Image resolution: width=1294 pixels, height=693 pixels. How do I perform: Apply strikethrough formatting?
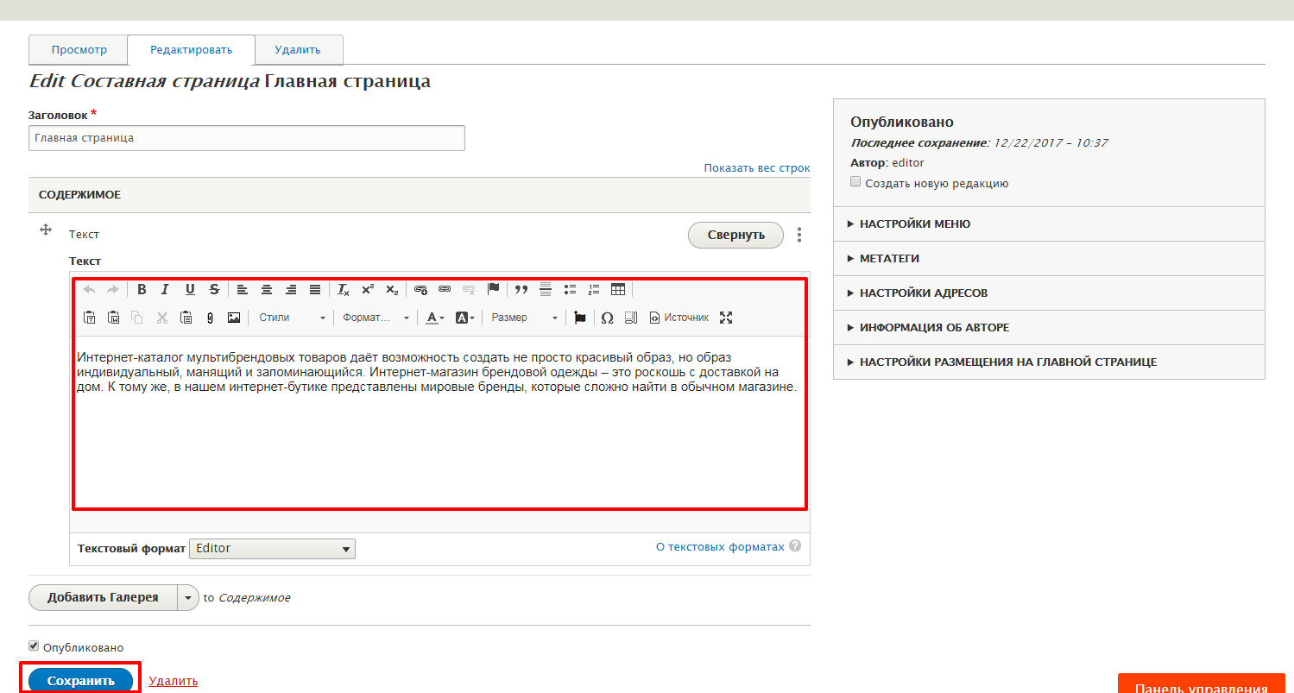coord(214,289)
